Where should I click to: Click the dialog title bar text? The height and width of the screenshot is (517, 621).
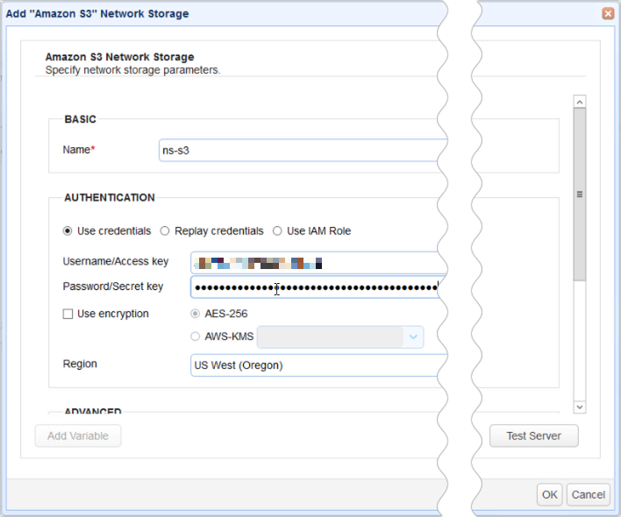97,14
